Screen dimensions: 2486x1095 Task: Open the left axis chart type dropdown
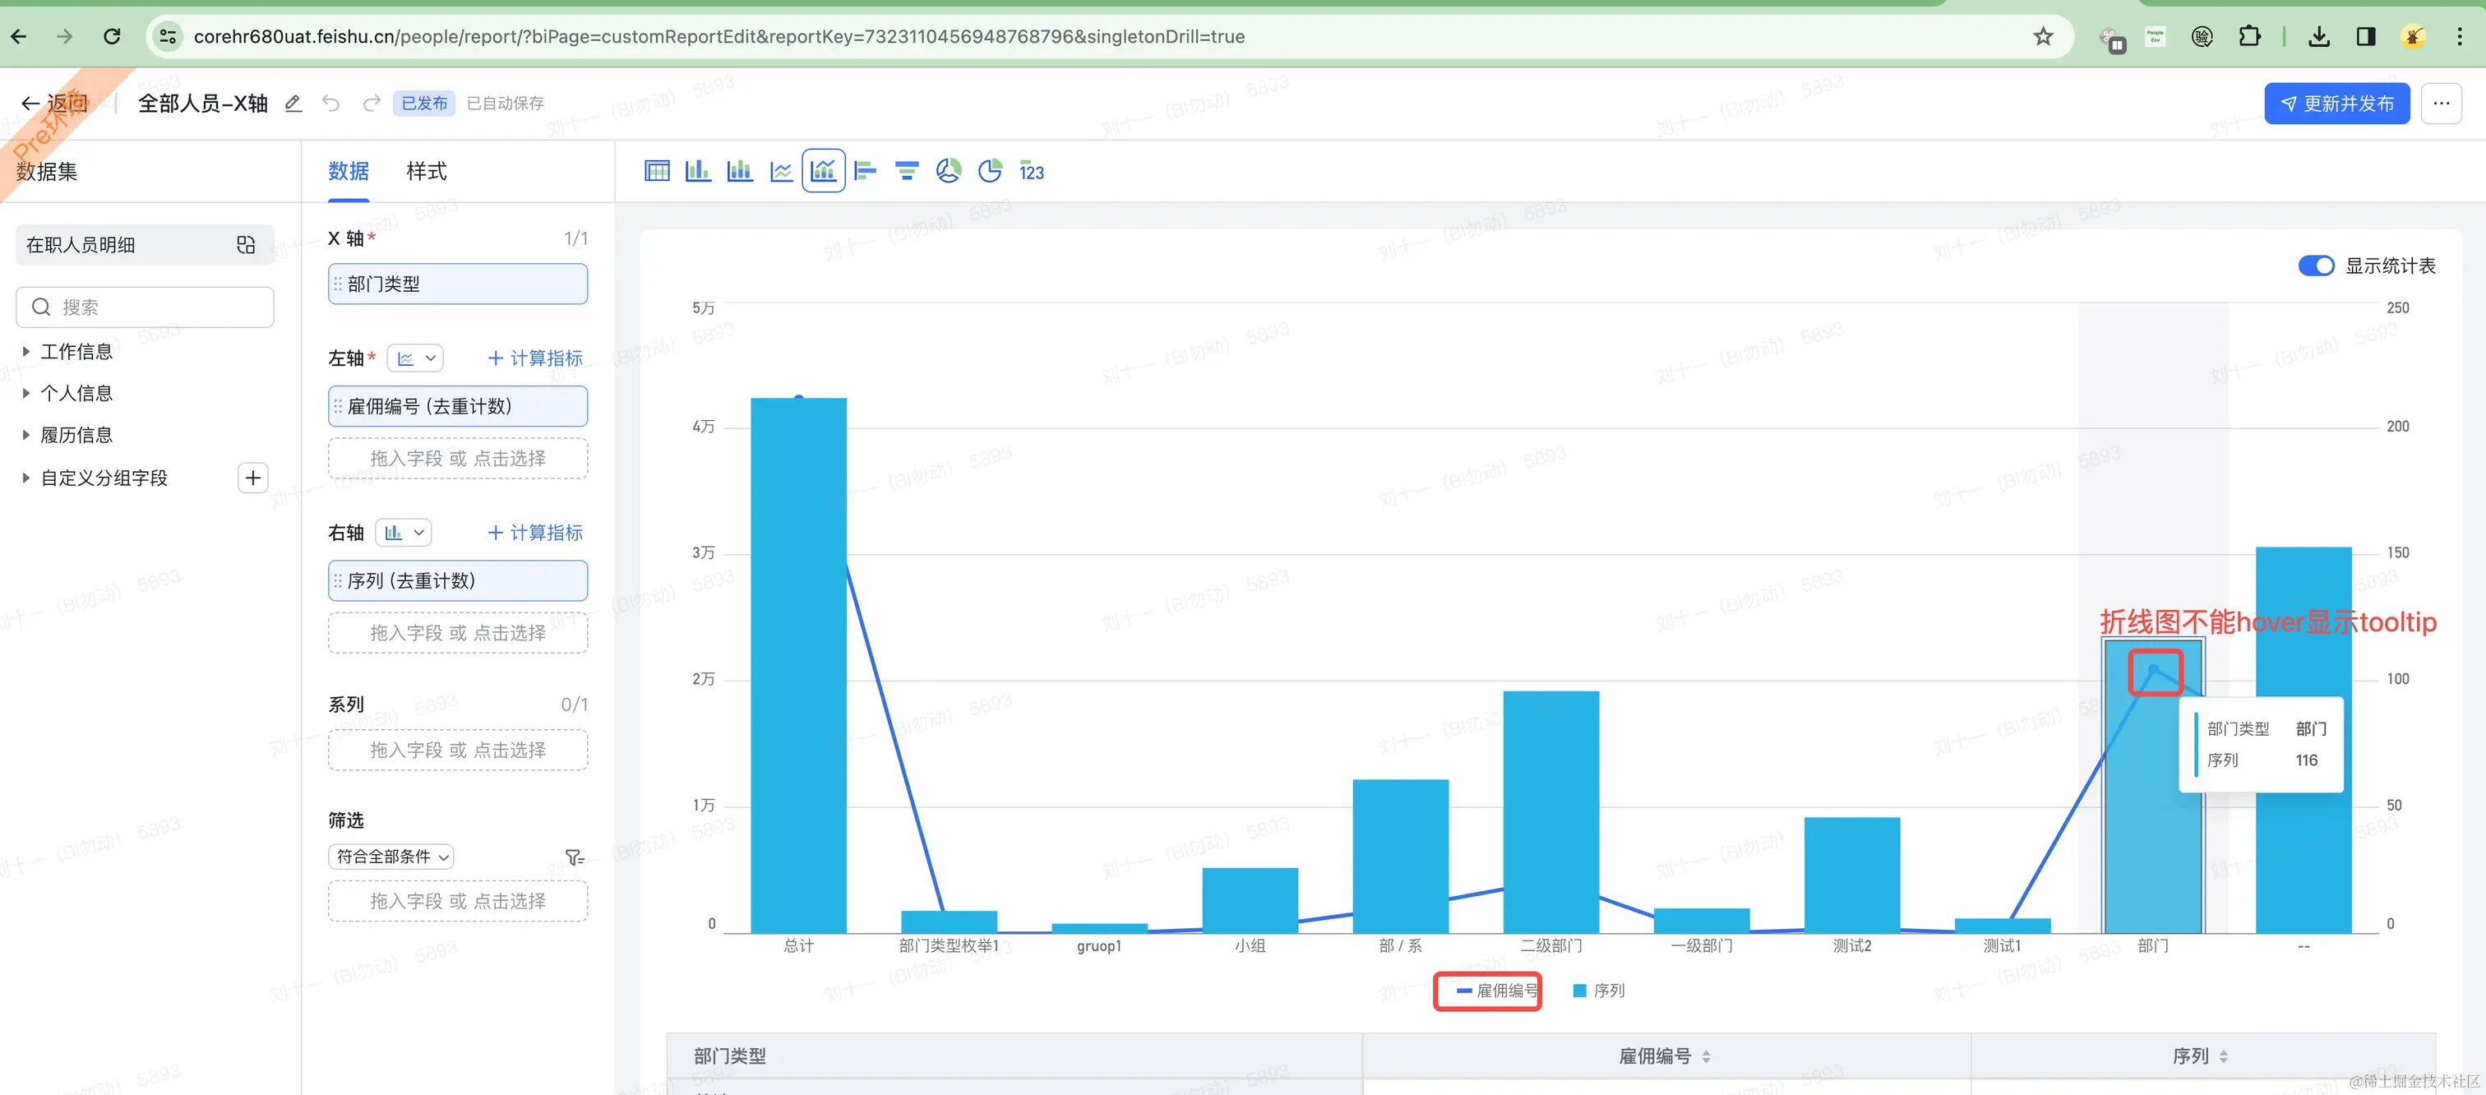pyautogui.click(x=416, y=359)
